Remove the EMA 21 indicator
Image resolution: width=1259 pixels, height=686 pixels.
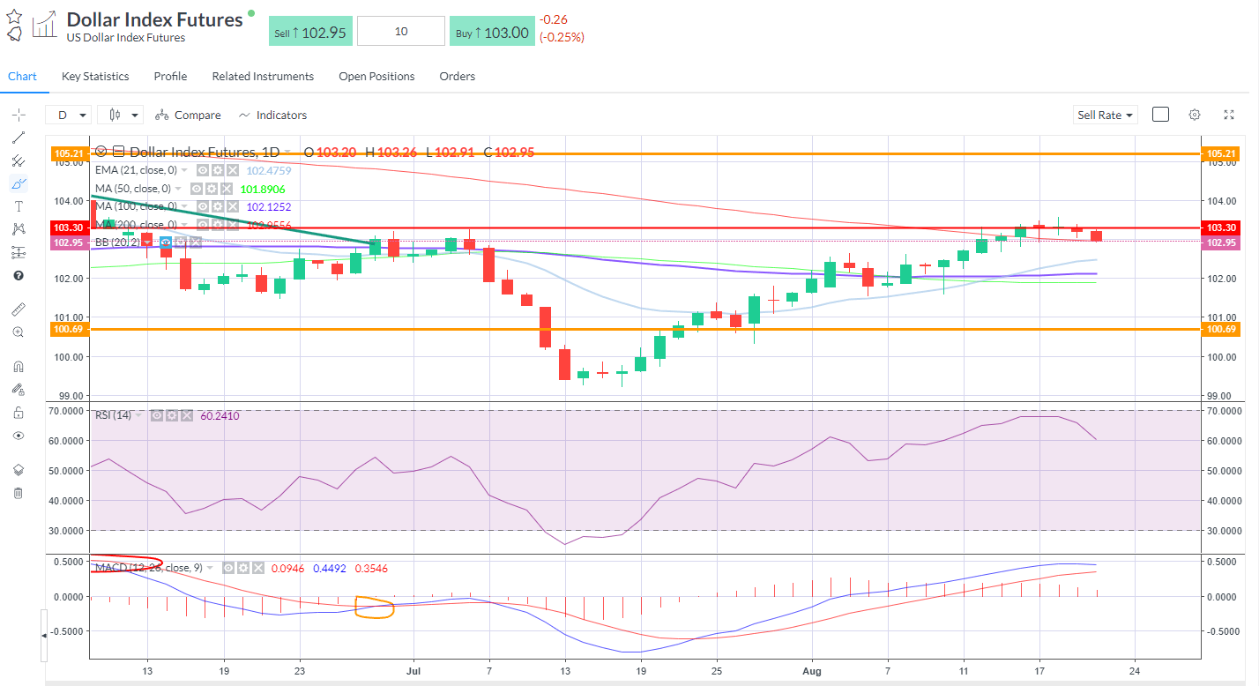coord(232,170)
